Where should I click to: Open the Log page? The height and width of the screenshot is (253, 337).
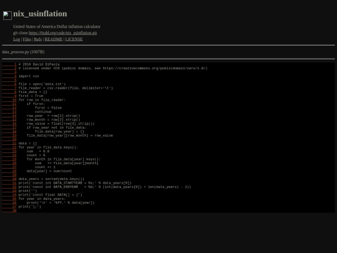(x=17, y=39)
